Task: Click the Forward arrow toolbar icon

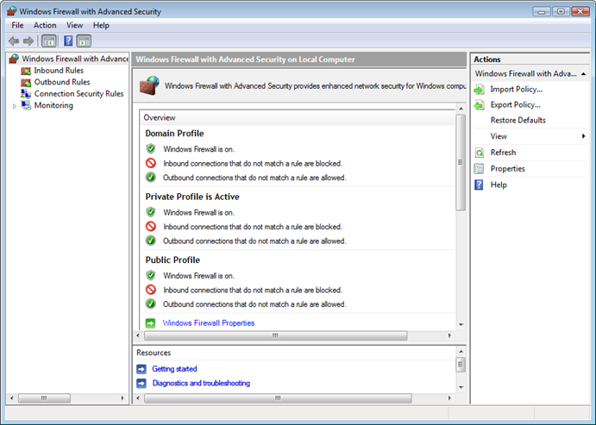Action: (x=28, y=41)
